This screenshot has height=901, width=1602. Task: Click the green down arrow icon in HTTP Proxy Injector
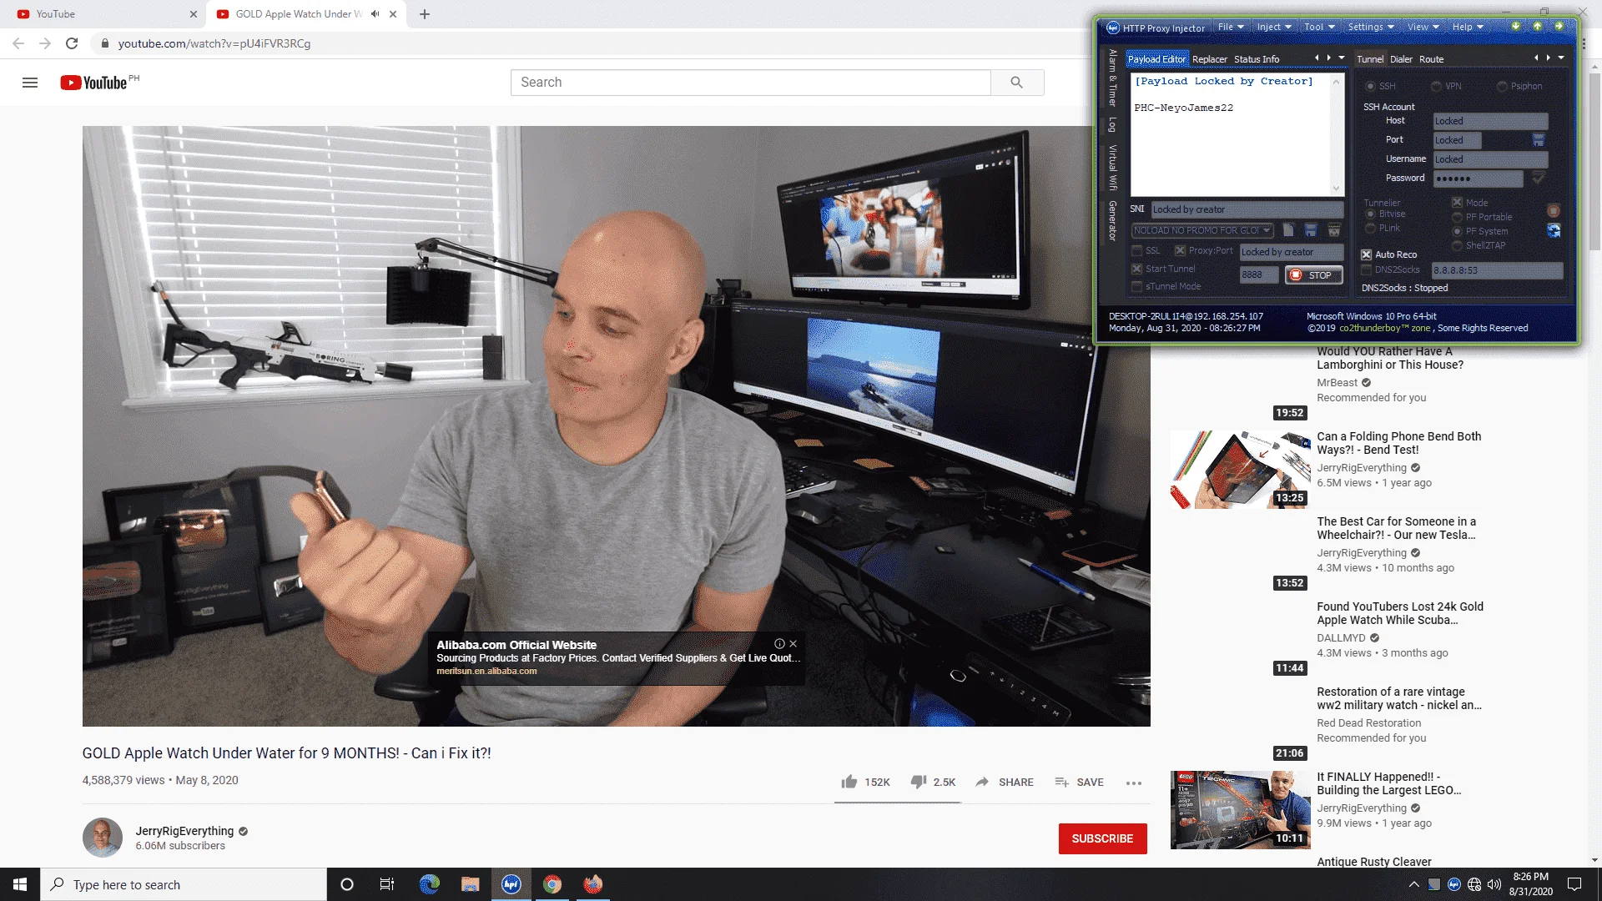point(1516,27)
